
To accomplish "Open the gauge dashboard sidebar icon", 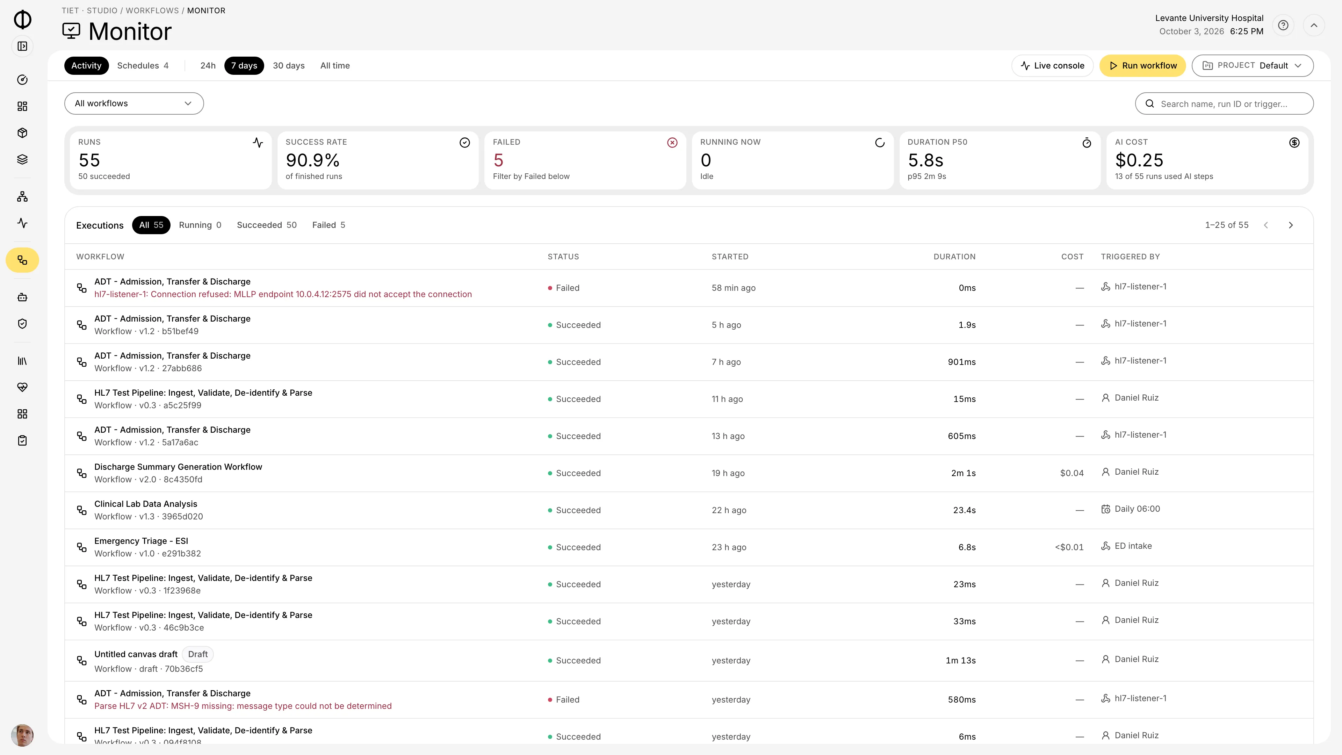I will pyautogui.click(x=22, y=80).
